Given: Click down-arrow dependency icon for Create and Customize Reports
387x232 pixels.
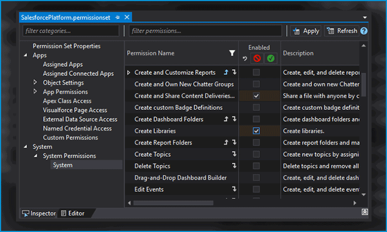Looking at the screenshot, I should tap(234, 72).
